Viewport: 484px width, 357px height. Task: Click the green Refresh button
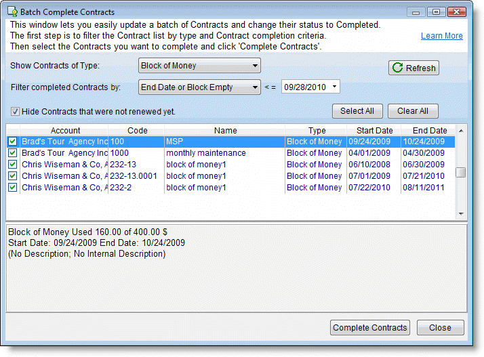(x=414, y=68)
